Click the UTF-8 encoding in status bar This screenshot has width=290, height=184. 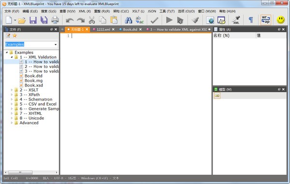click(x=58, y=178)
